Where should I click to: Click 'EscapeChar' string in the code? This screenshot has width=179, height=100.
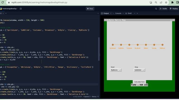coord(12,67)
